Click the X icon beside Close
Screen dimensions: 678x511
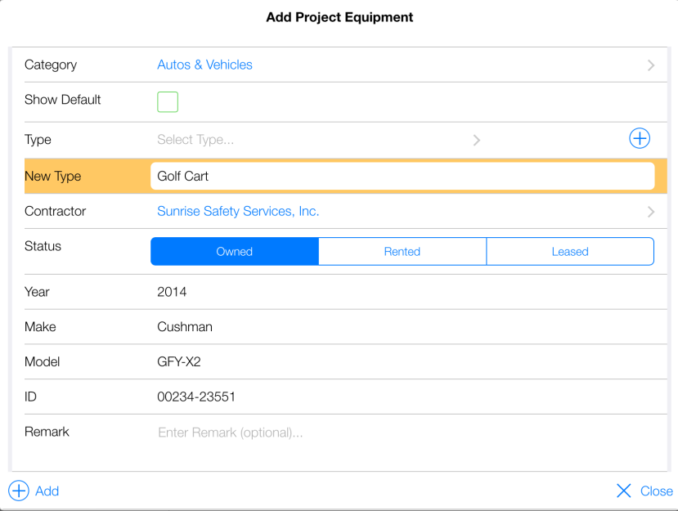[x=624, y=491]
